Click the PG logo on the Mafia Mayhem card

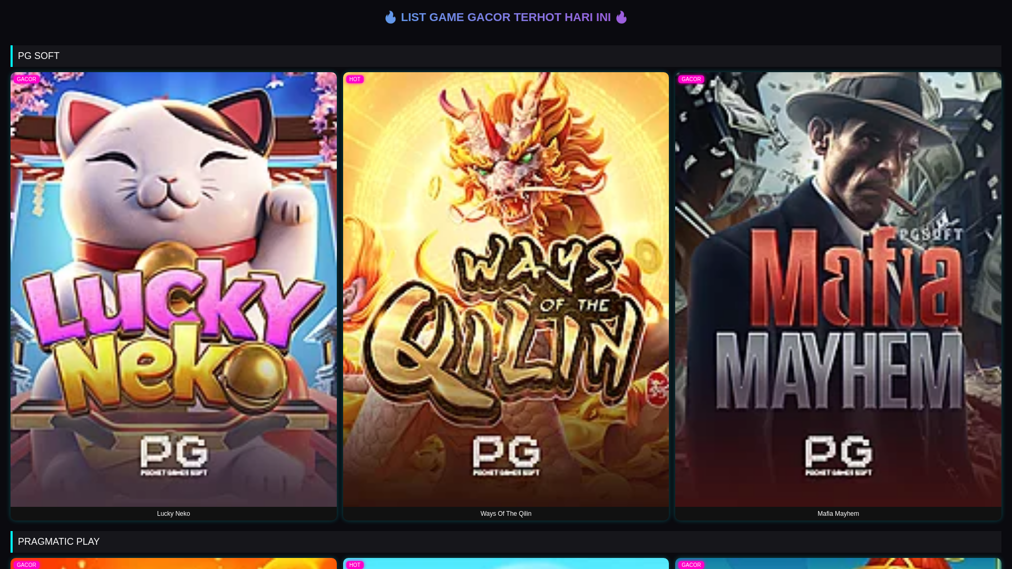[838, 456]
